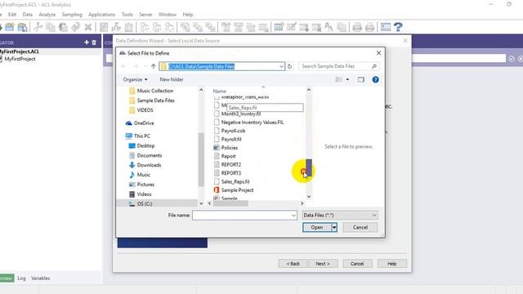523x294 pixels.
Task: Click the Open button's split arrow
Action: pos(334,227)
